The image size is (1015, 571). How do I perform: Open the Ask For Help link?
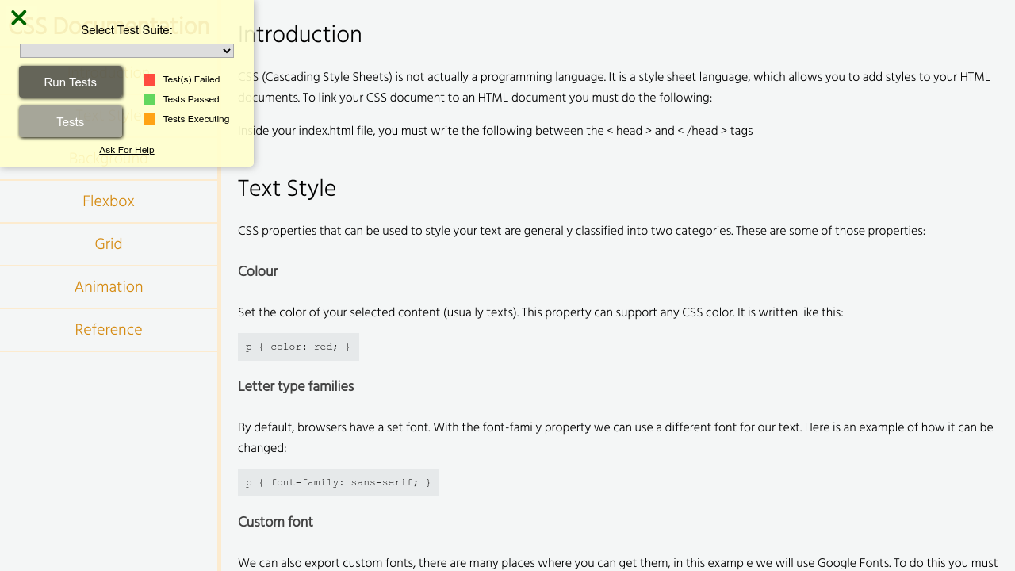127,150
